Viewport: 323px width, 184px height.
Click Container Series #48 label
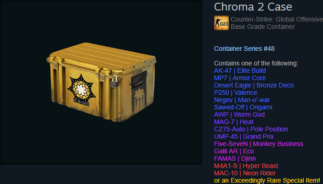[244, 49]
